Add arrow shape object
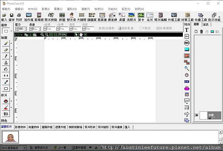Viewport: 223px width, 151px height. (187, 114)
